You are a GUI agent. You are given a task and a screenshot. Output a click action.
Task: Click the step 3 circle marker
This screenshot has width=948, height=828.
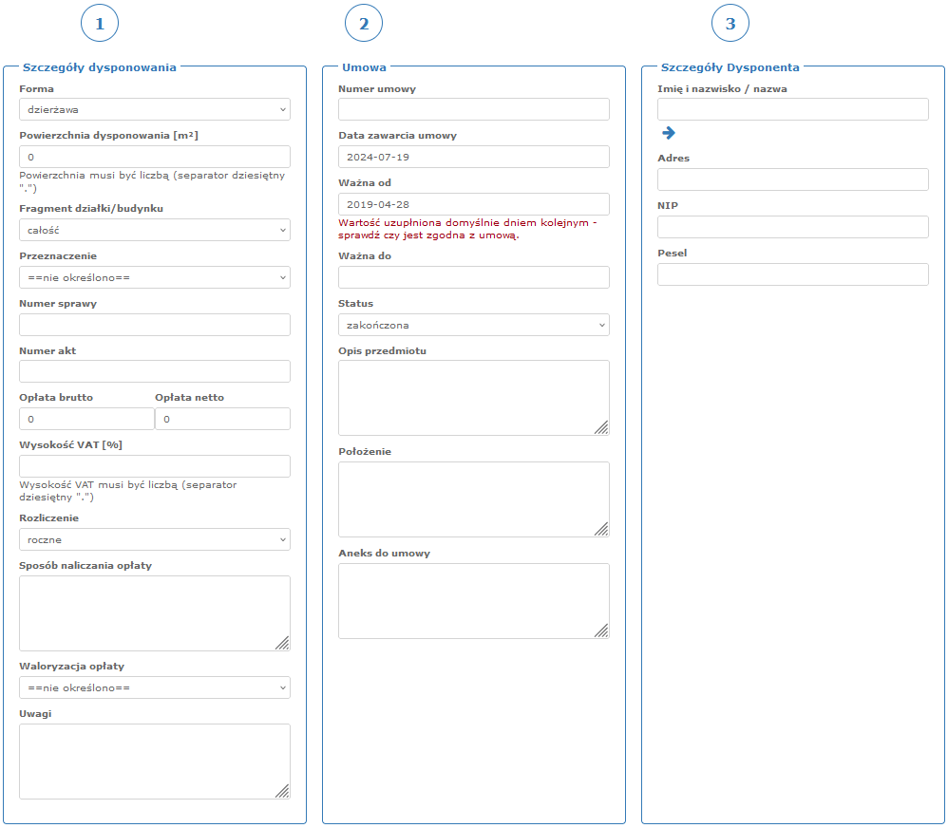tap(730, 24)
